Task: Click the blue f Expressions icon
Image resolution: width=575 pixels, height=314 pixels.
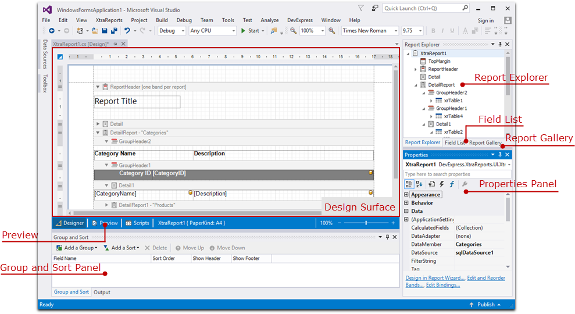Action: [452, 184]
